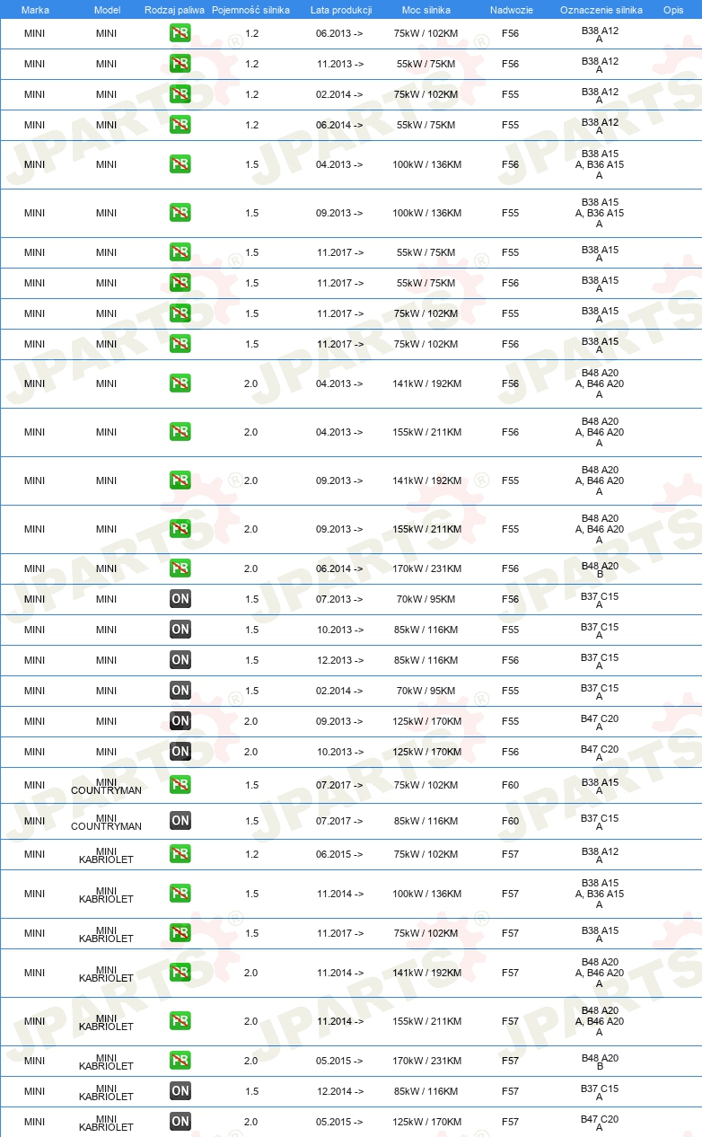
Task: Click 05.2015 -> date in 170kW row
Action: (x=340, y=1061)
